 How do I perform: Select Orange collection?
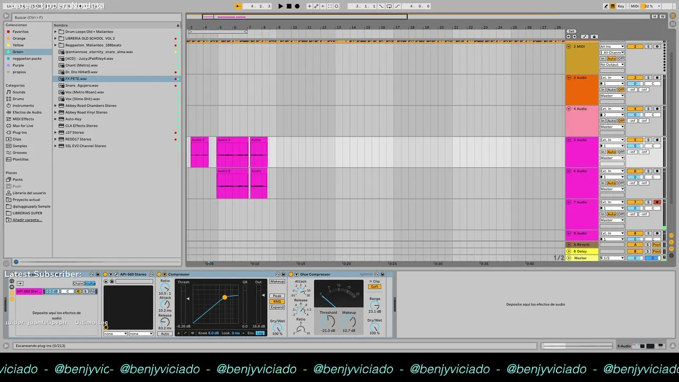(x=19, y=39)
